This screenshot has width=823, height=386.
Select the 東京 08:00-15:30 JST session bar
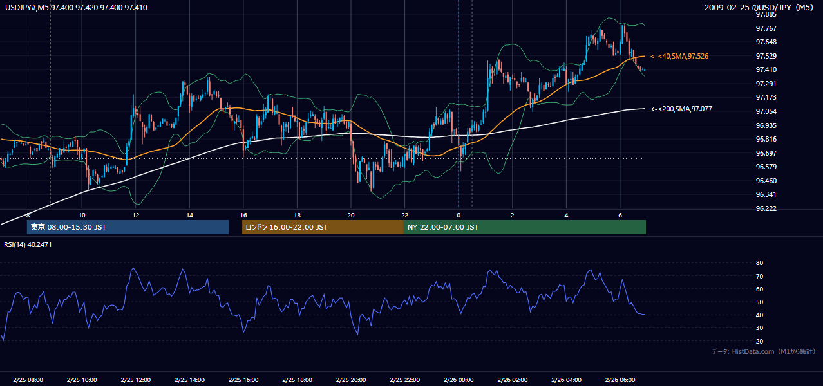pos(128,227)
